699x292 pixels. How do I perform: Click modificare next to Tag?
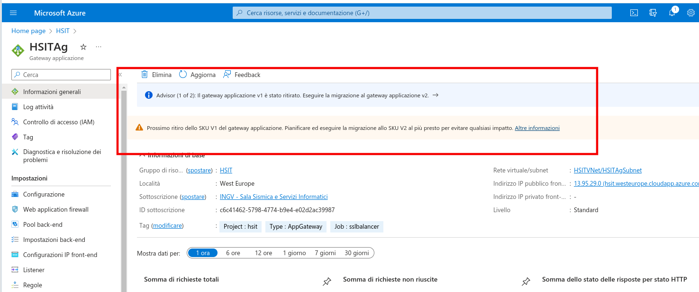tap(167, 226)
